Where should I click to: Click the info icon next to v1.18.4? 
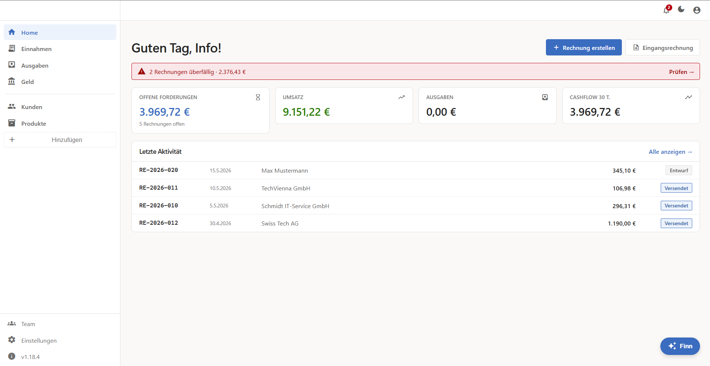point(12,356)
